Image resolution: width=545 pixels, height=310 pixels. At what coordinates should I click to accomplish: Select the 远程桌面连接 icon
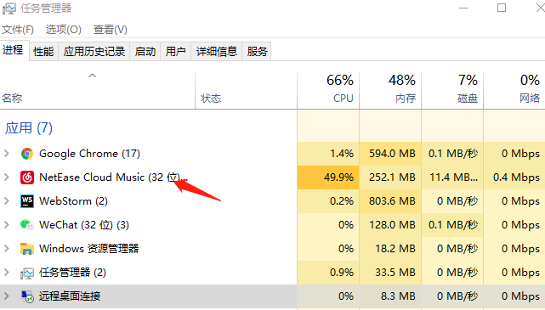tap(26, 296)
